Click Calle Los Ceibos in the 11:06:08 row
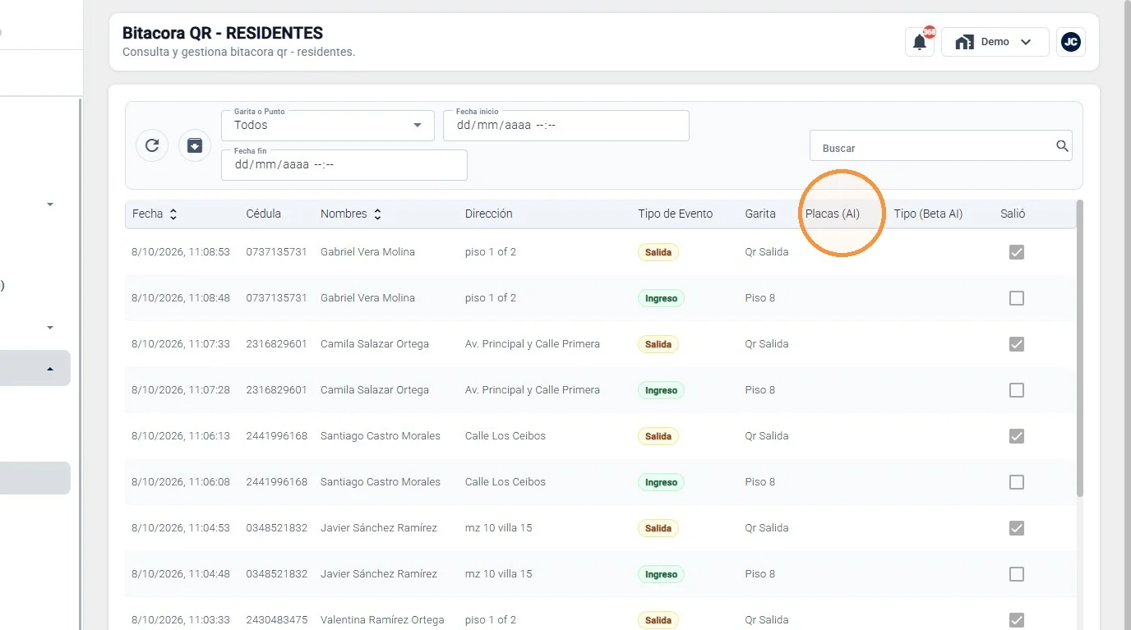The image size is (1131, 630). [x=505, y=482]
